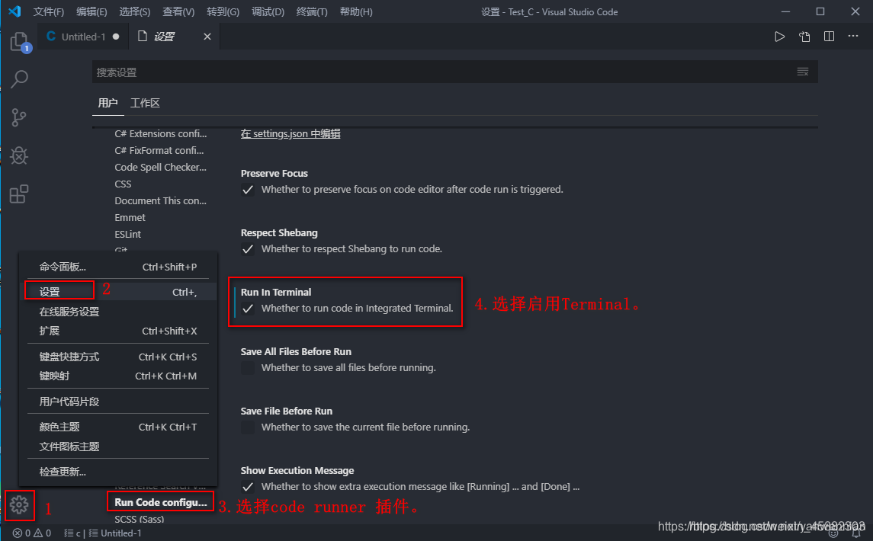Screen dimensions: 873x541
Task: Click the Preserve Focus setting title
Action: pos(274,174)
